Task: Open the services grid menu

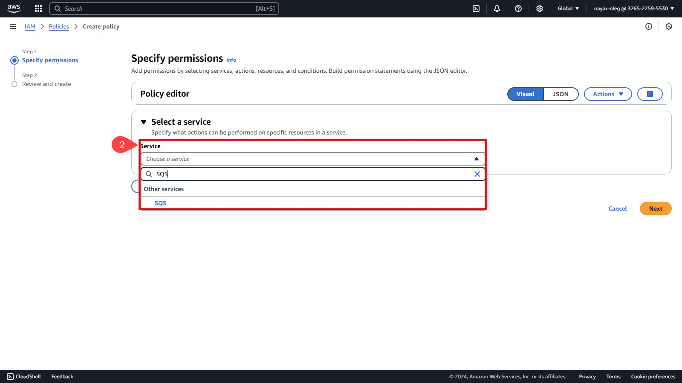Action: tap(38, 9)
